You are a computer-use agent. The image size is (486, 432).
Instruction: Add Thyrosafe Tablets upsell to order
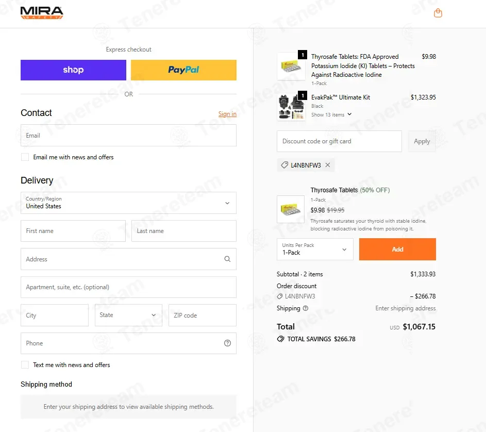tap(397, 249)
